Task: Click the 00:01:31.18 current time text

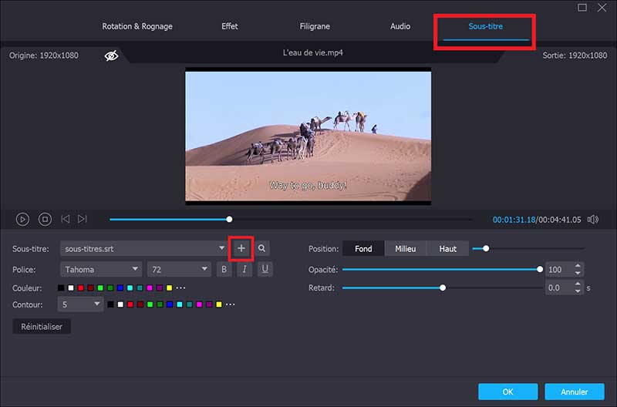Action: pyautogui.click(x=514, y=220)
